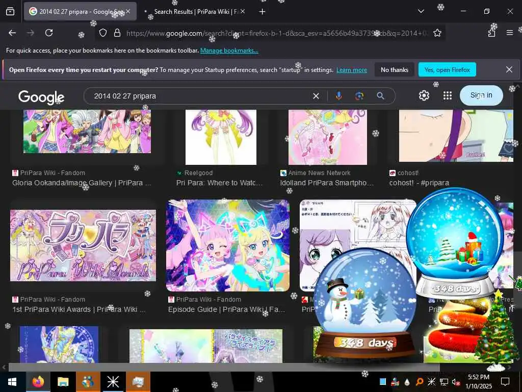
Task: Reload the current Google page
Action: pos(49,33)
